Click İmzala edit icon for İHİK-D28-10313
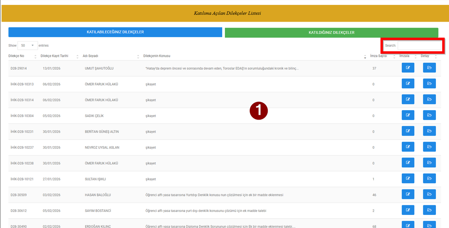Screen dimensions: 449x228 coord(408,84)
